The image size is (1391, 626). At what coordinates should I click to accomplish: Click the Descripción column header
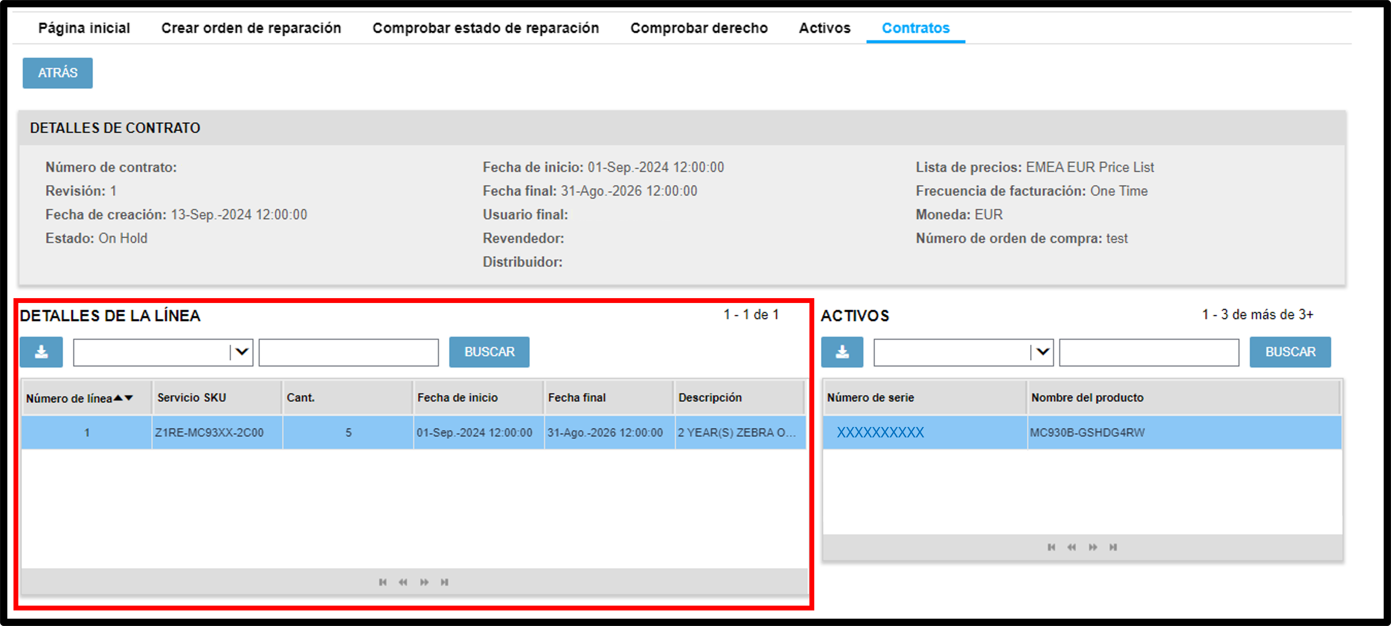pyautogui.click(x=739, y=398)
